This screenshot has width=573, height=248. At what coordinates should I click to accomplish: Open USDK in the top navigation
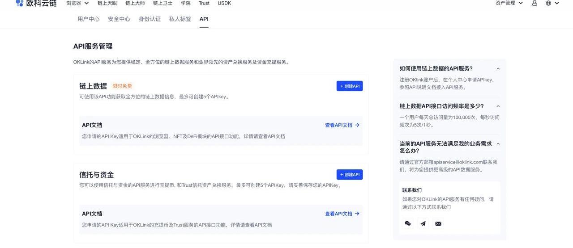coord(224,3)
